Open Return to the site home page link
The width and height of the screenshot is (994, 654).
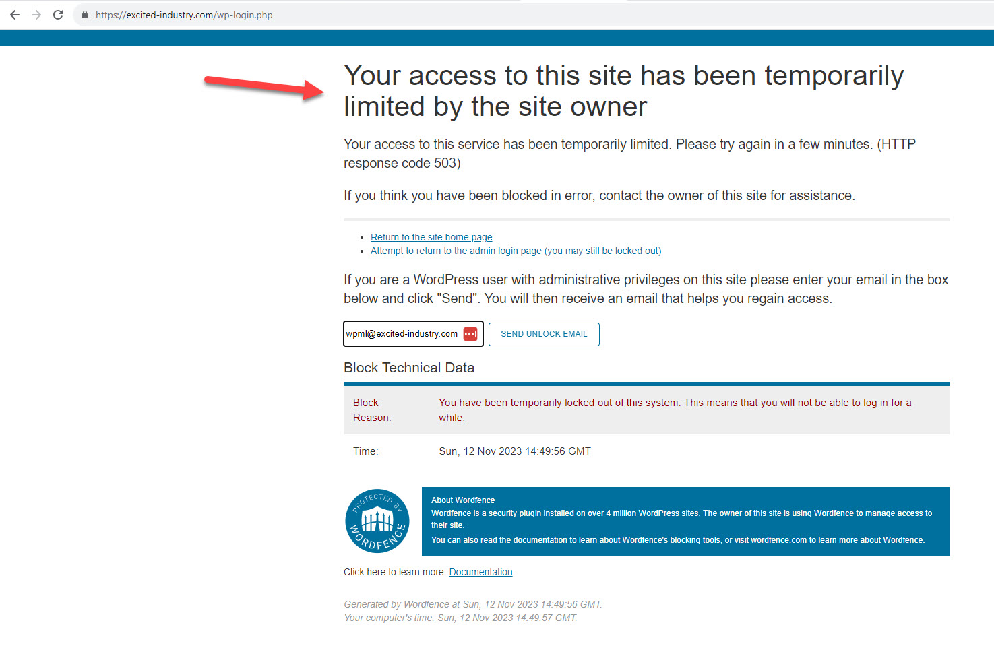click(431, 237)
